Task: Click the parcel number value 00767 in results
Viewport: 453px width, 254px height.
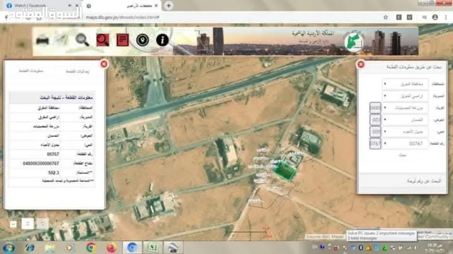Action: 53,154
